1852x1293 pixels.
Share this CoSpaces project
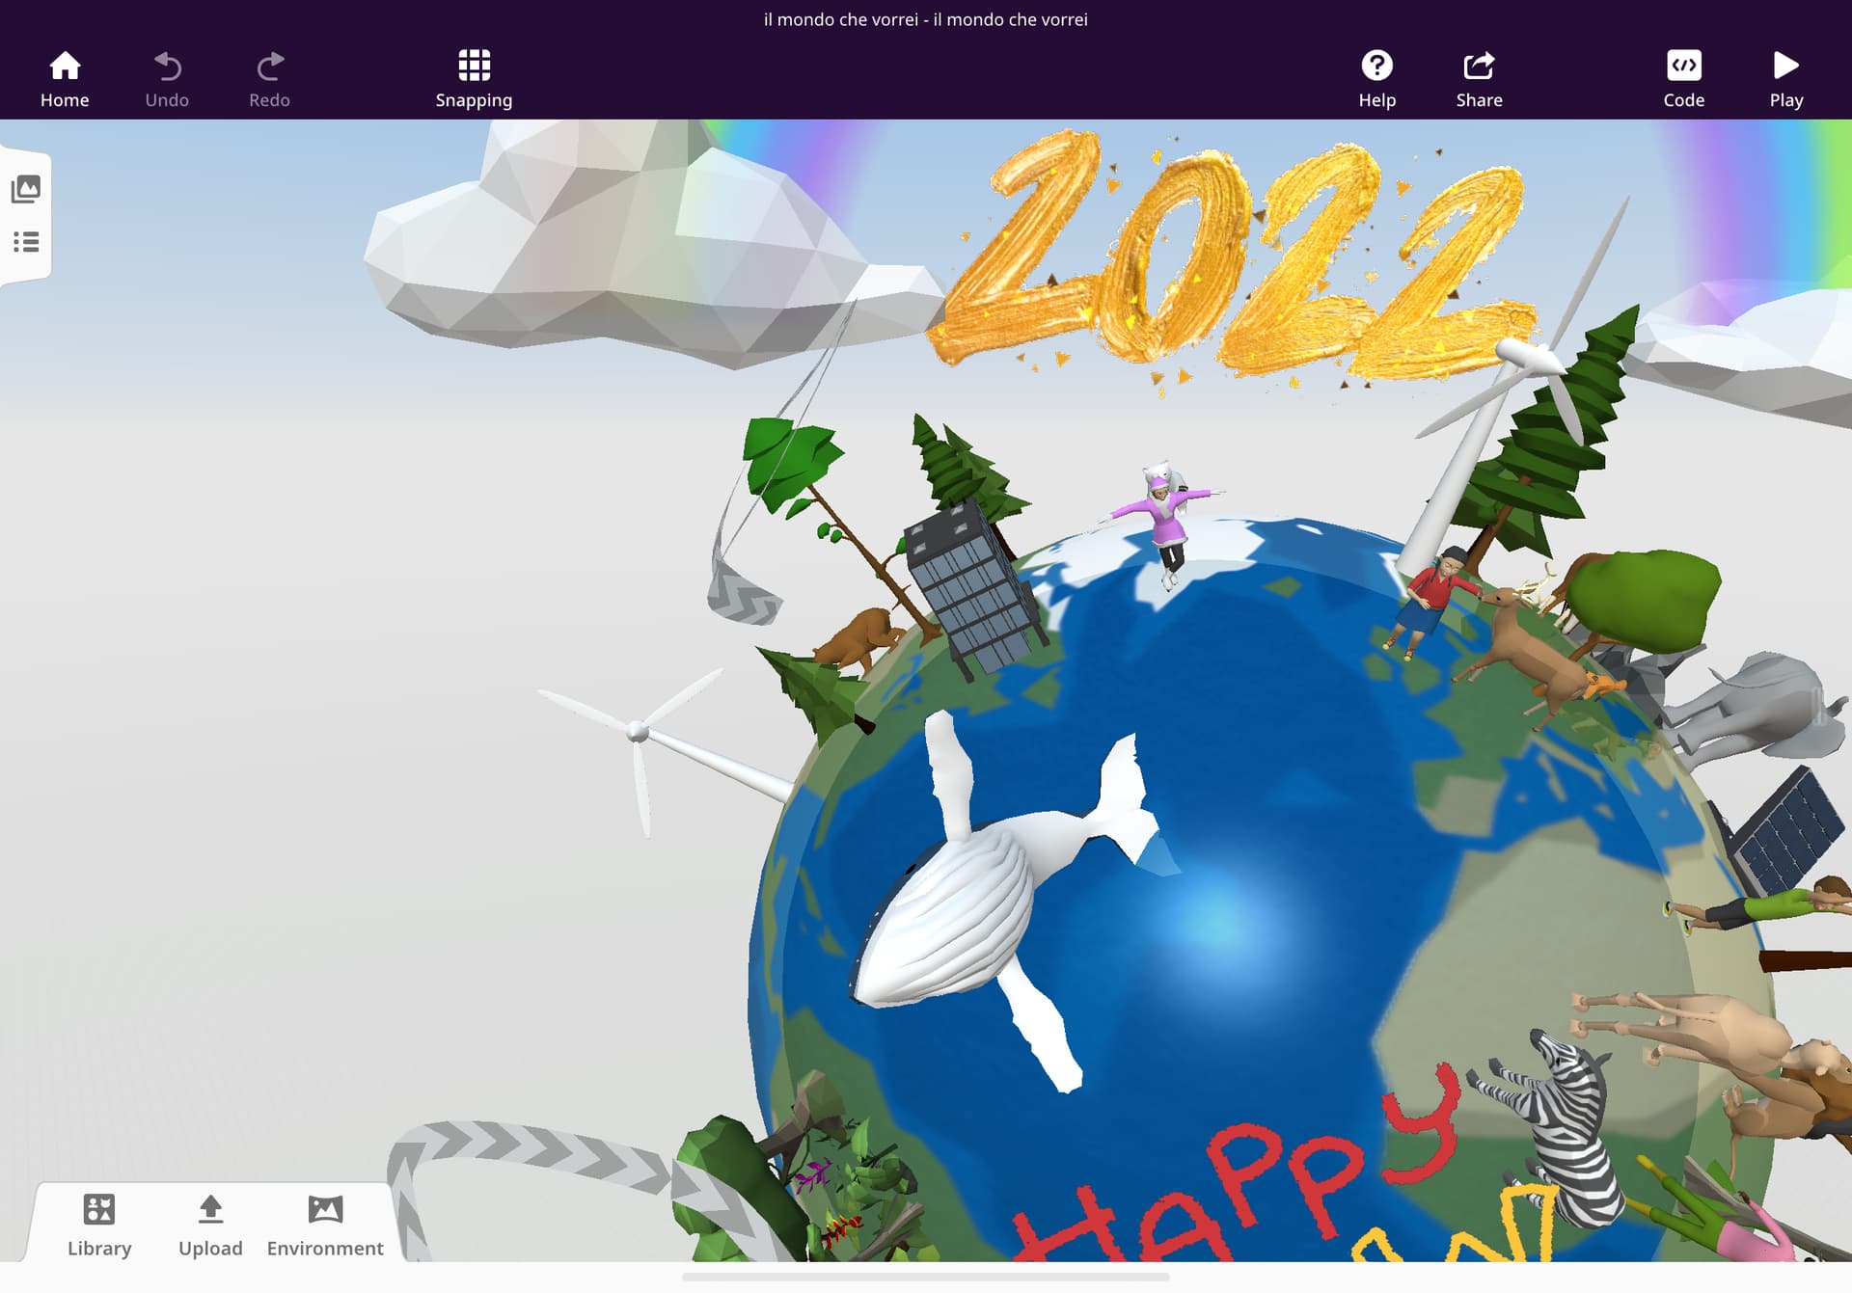[x=1479, y=79]
